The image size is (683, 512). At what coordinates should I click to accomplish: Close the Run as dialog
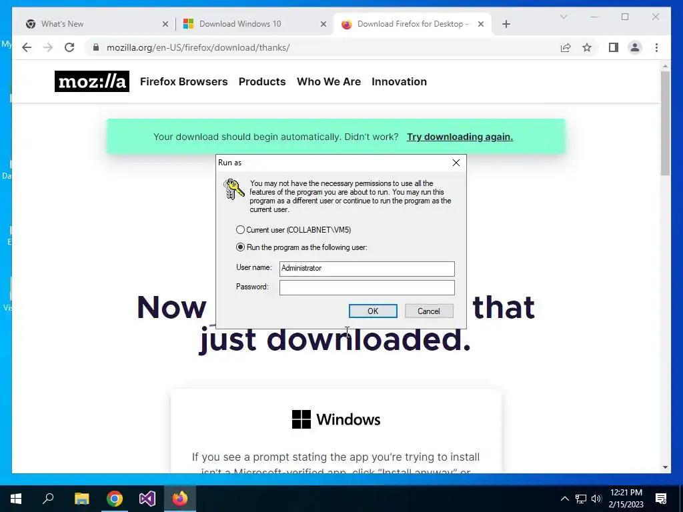456,163
